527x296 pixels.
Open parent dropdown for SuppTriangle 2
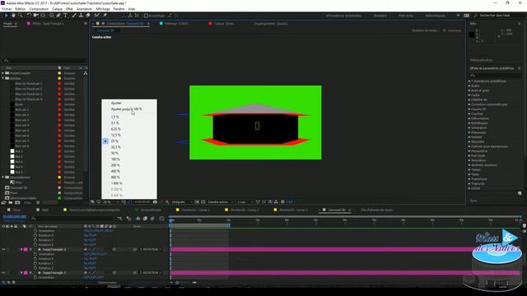click(150, 249)
